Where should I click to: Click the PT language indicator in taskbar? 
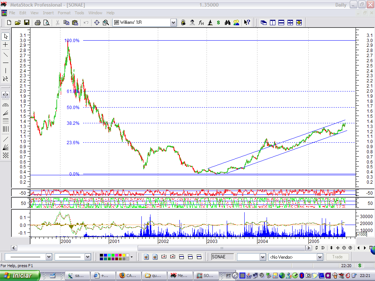[229, 276]
